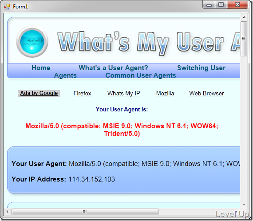Close the Form1 window
This screenshot has height=221, width=253.
click(x=237, y=4)
